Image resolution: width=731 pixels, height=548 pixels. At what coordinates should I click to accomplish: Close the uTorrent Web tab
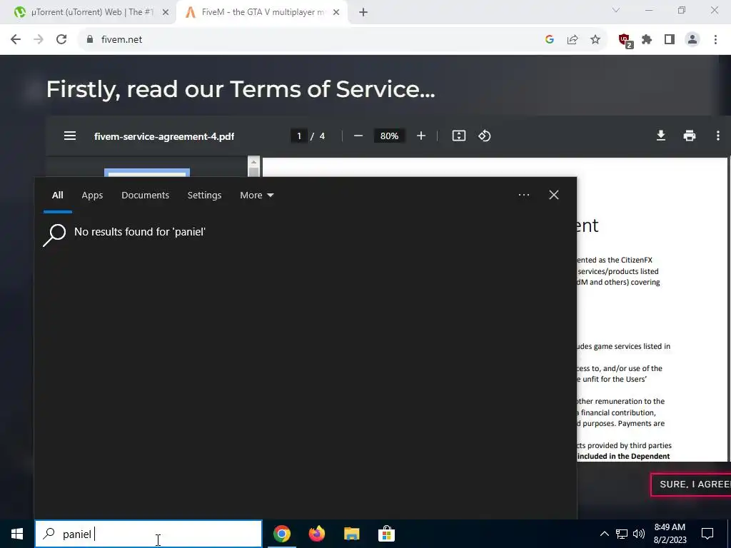tap(165, 13)
